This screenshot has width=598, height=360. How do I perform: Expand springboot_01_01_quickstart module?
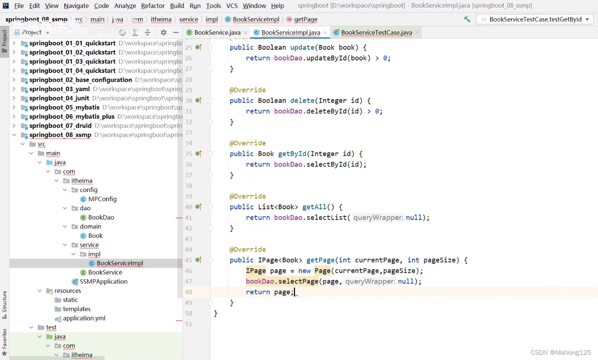click(x=14, y=43)
